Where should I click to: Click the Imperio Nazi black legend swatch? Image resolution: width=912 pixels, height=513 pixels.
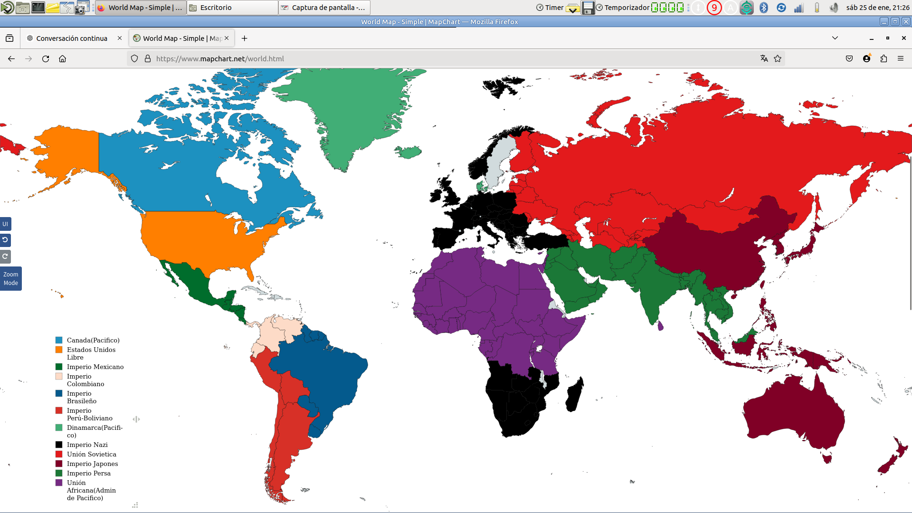[x=59, y=445]
